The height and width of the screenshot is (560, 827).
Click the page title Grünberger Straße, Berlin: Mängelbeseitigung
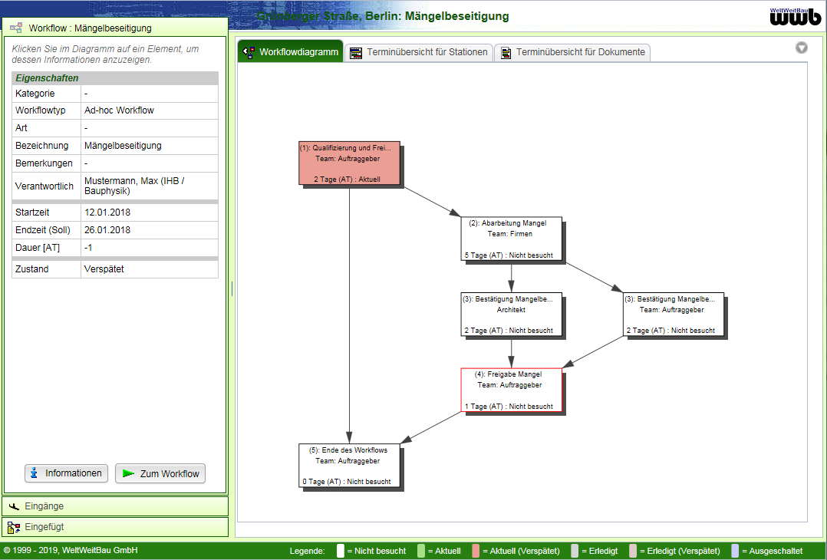click(383, 16)
